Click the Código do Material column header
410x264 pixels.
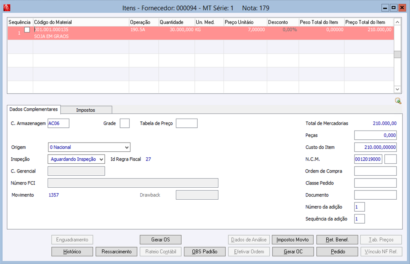[x=81, y=22]
